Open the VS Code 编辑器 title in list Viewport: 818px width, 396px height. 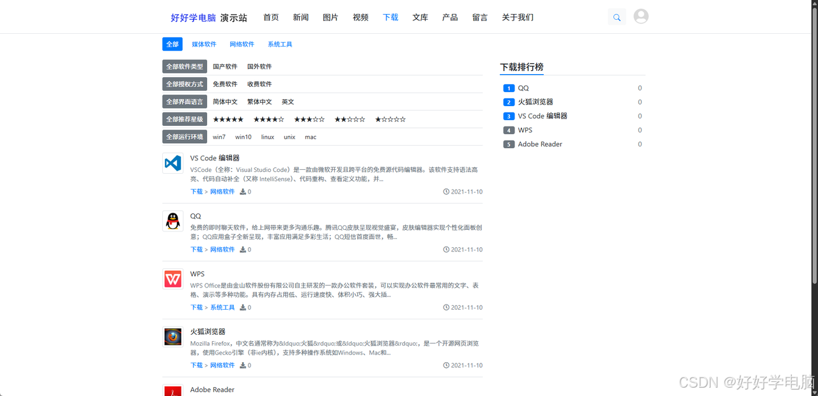pyautogui.click(x=215, y=158)
